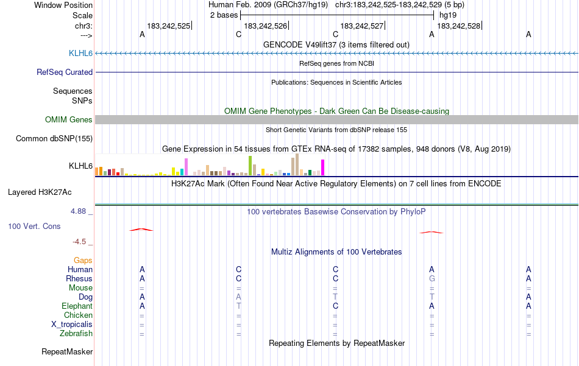
Task: Open Multiz Alignments of 100 Vertebrates title
Action: [336, 252]
